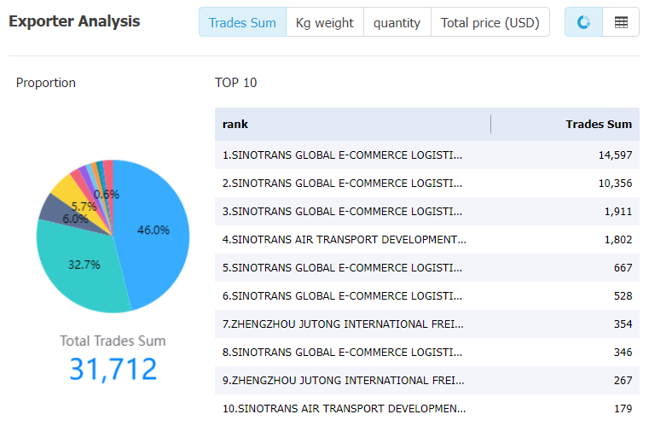The width and height of the screenshot is (649, 426).
Task: Click the 1,802 trades value
Action: click(618, 240)
